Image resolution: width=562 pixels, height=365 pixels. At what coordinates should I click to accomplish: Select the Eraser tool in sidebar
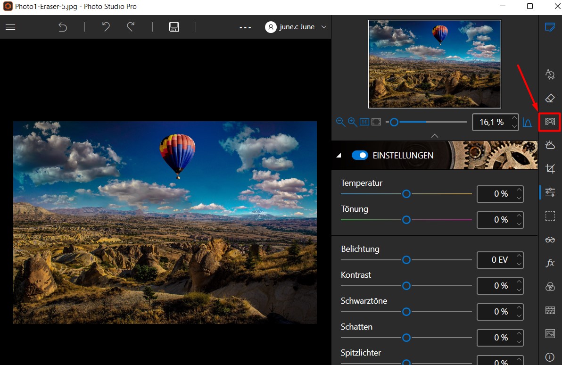pos(550,98)
